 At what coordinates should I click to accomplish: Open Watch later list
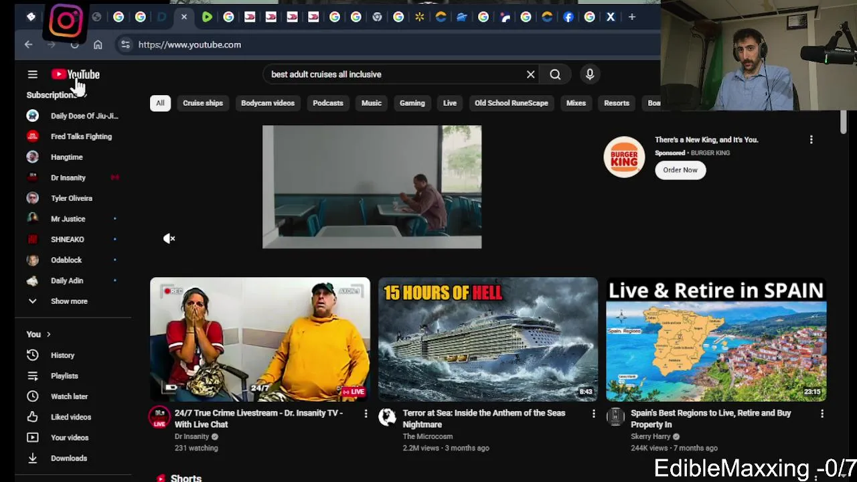pos(69,396)
